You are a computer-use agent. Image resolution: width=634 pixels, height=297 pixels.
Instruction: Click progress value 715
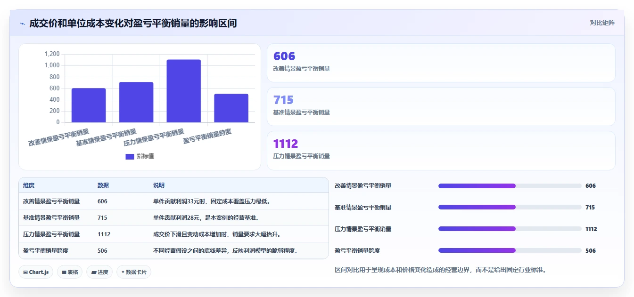591,208
